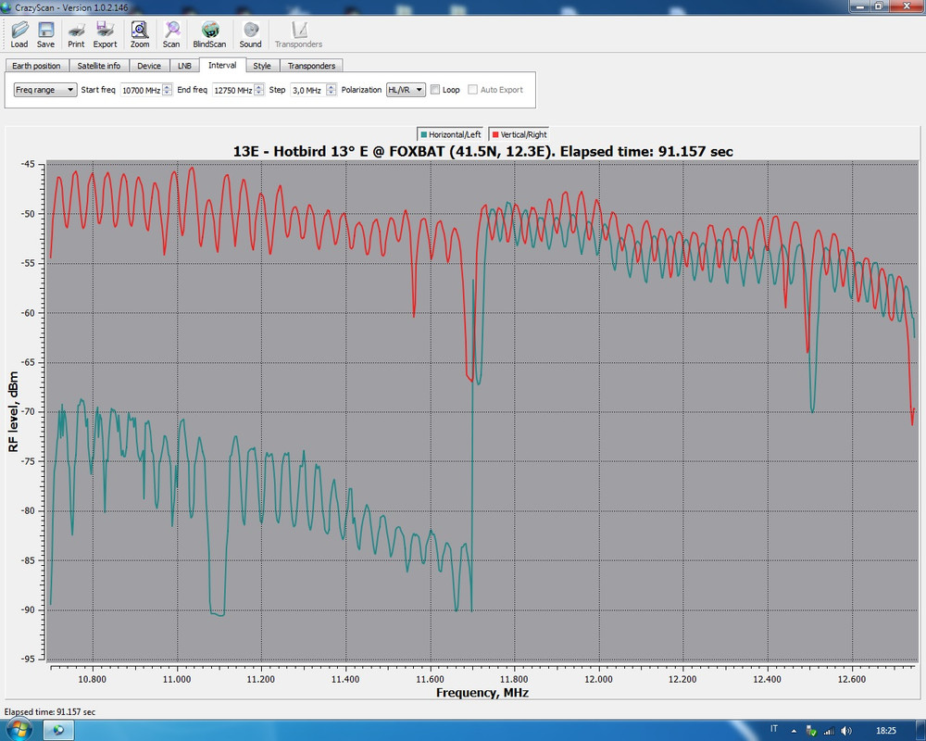Click the End freq spinner arrows
Viewport: 926px width, 741px height.
[258, 90]
